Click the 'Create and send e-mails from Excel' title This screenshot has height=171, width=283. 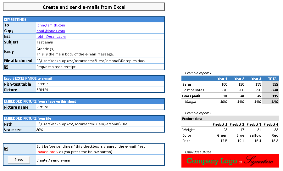[84, 7]
